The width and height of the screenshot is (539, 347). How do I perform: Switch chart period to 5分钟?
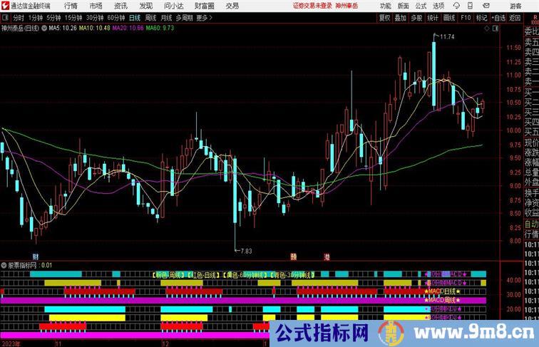click(x=54, y=18)
